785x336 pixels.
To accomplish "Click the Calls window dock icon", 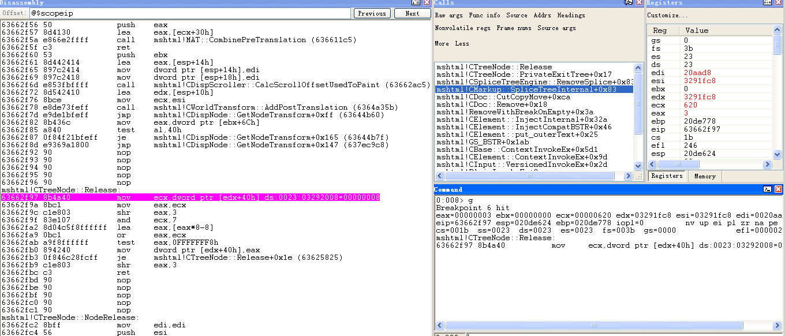I will (628, 3).
